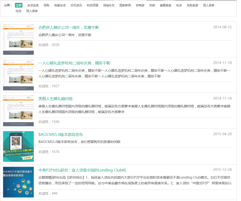Viewport: 241px width, 201px height.
Task: Select the 全部 category filter
Action: point(18,5)
